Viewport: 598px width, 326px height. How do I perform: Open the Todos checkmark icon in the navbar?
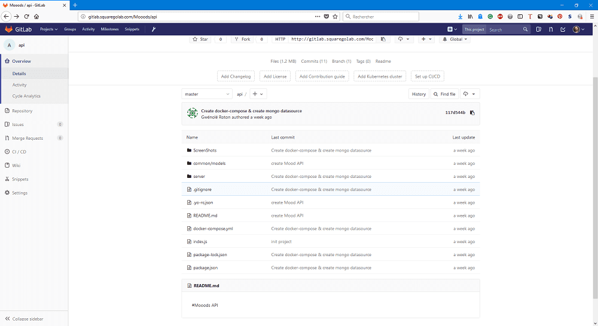click(x=563, y=29)
